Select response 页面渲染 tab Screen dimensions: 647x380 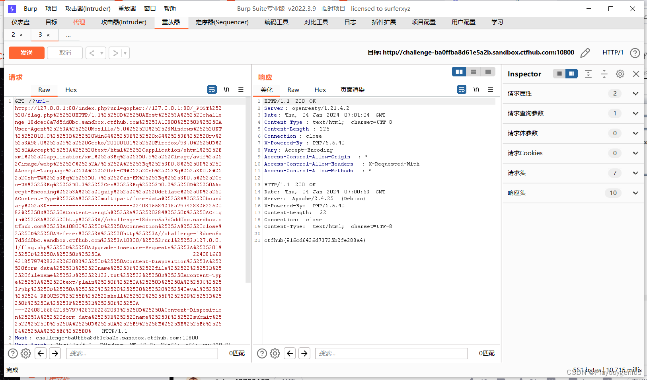point(353,90)
